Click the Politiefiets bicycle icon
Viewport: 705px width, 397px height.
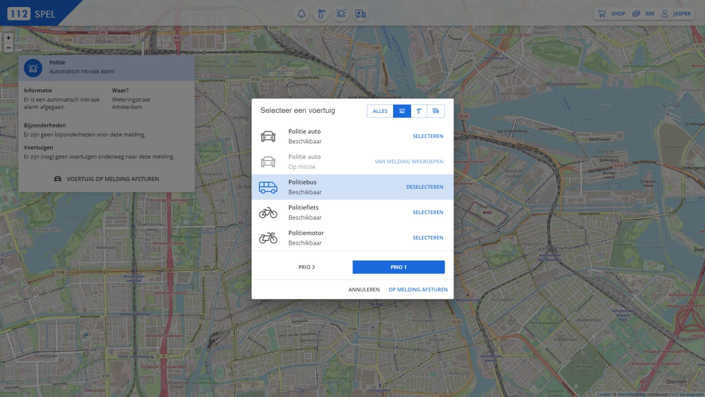click(268, 212)
